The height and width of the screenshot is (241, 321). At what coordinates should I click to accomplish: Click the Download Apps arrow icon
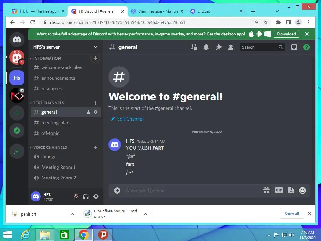click(x=17, y=151)
